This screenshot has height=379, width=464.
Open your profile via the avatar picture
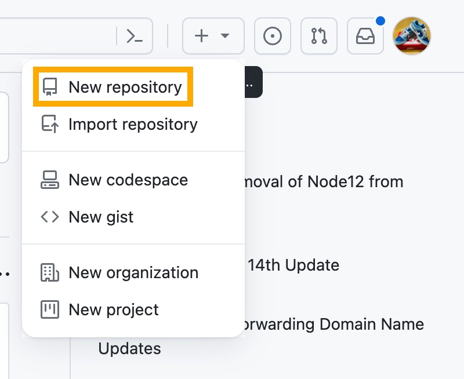[412, 36]
